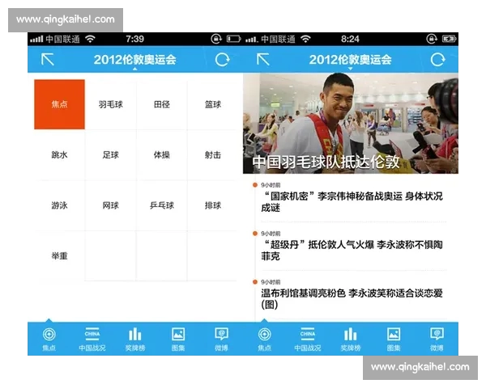This screenshot has width=486, height=388.
Task: Tap the back arrow on left phone screen
Action: [x=48, y=60]
